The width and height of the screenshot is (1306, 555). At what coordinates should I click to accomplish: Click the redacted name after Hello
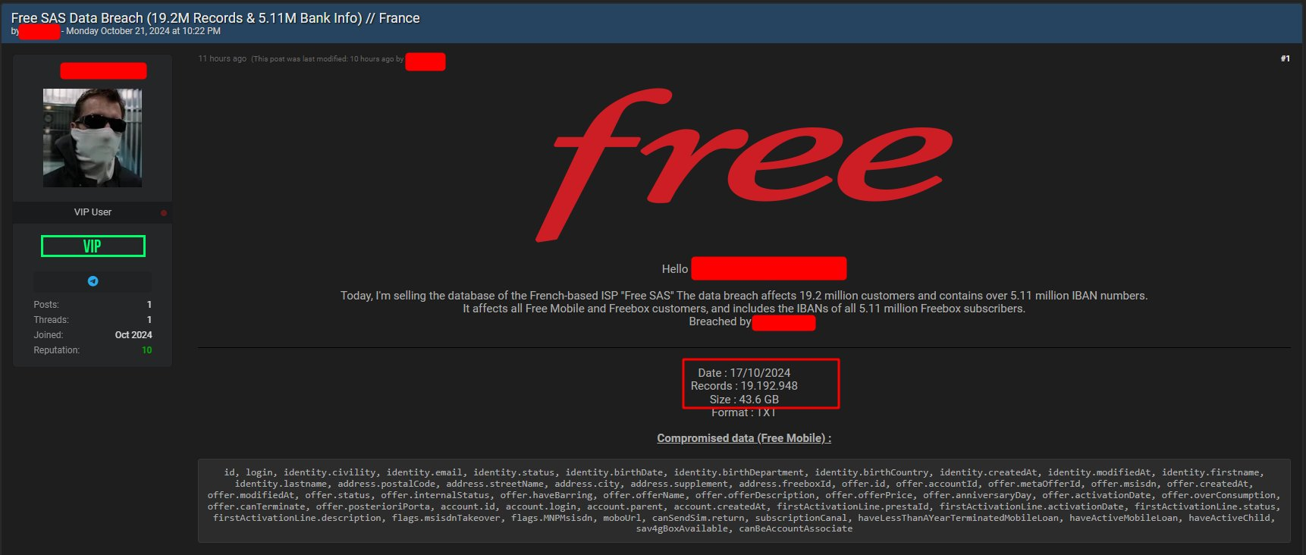pos(768,268)
